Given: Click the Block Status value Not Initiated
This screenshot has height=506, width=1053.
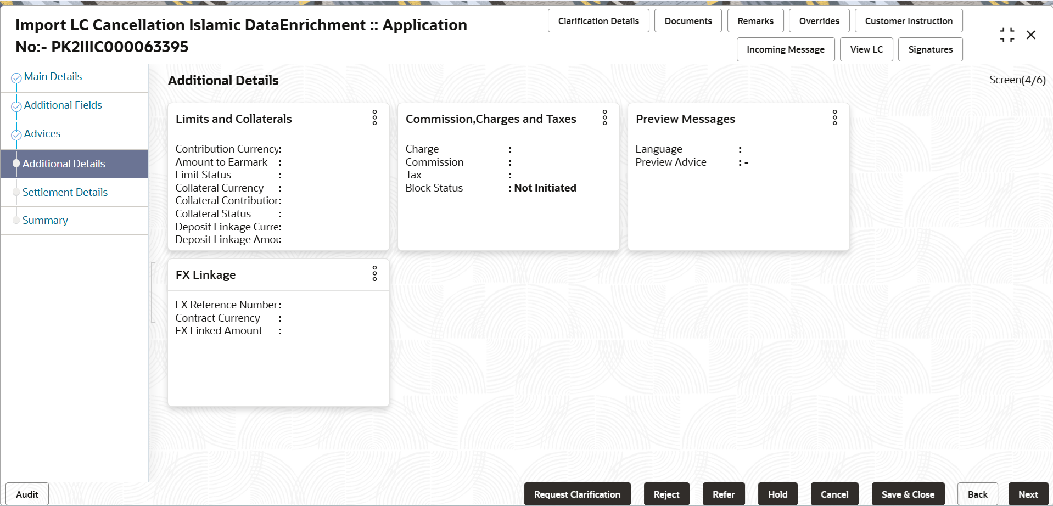Looking at the screenshot, I should pyautogui.click(x=545, y=188).
